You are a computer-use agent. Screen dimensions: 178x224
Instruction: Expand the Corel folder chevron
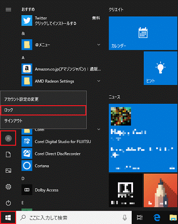pos(99,130)
